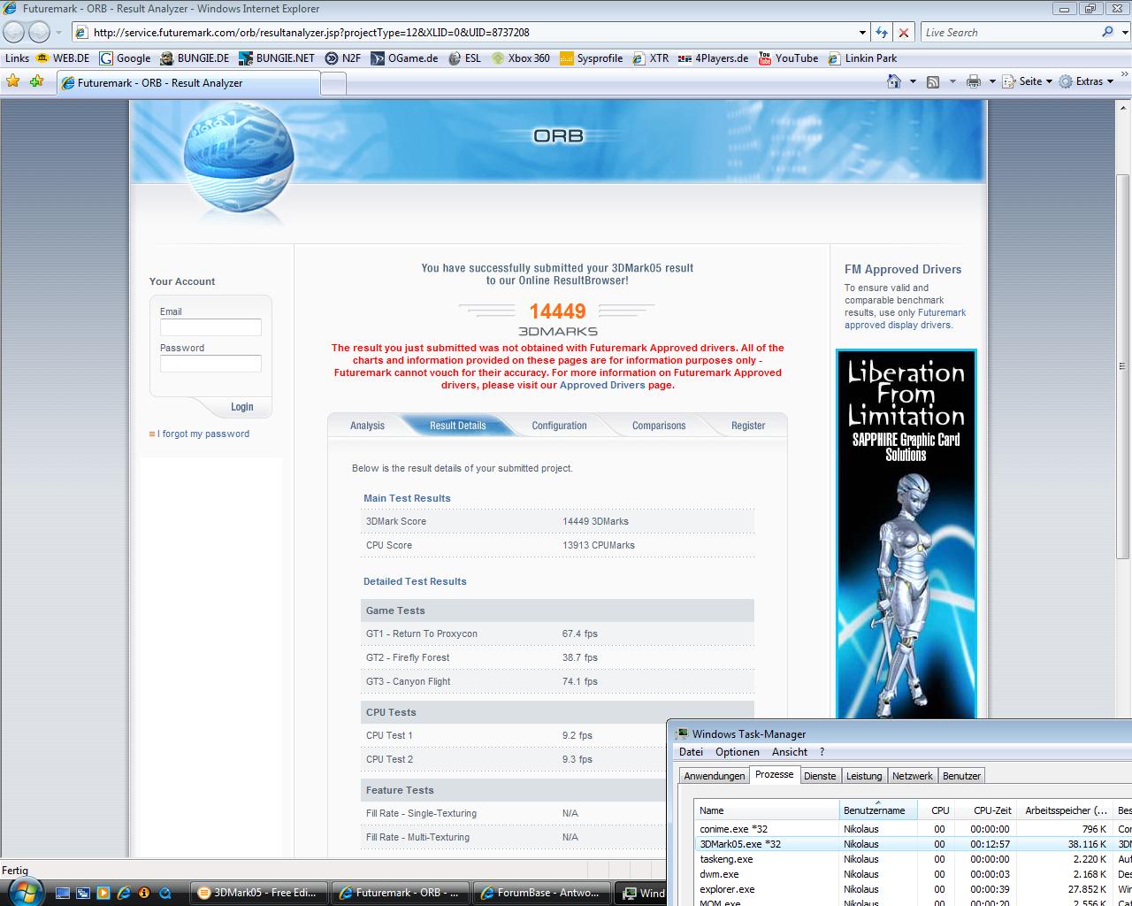Click the Live Search box
The image size is (1132, 906).
(x=1008, y=33)
